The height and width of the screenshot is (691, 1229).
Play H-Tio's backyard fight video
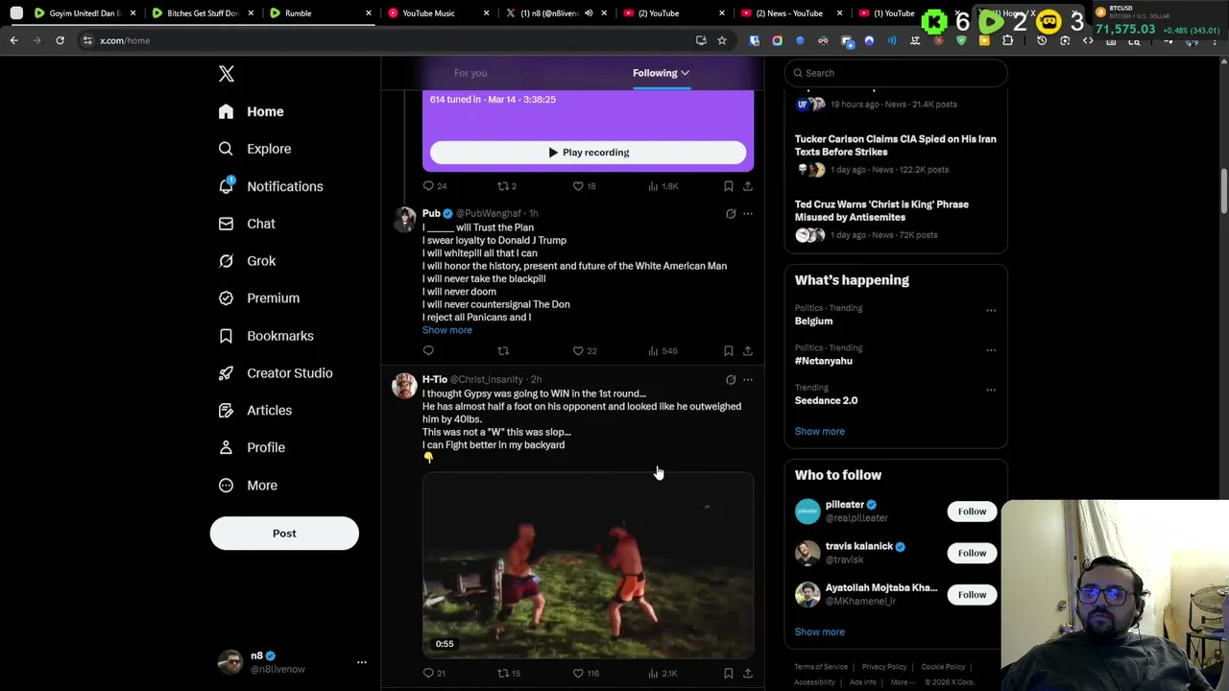click(x=588, y=565)
